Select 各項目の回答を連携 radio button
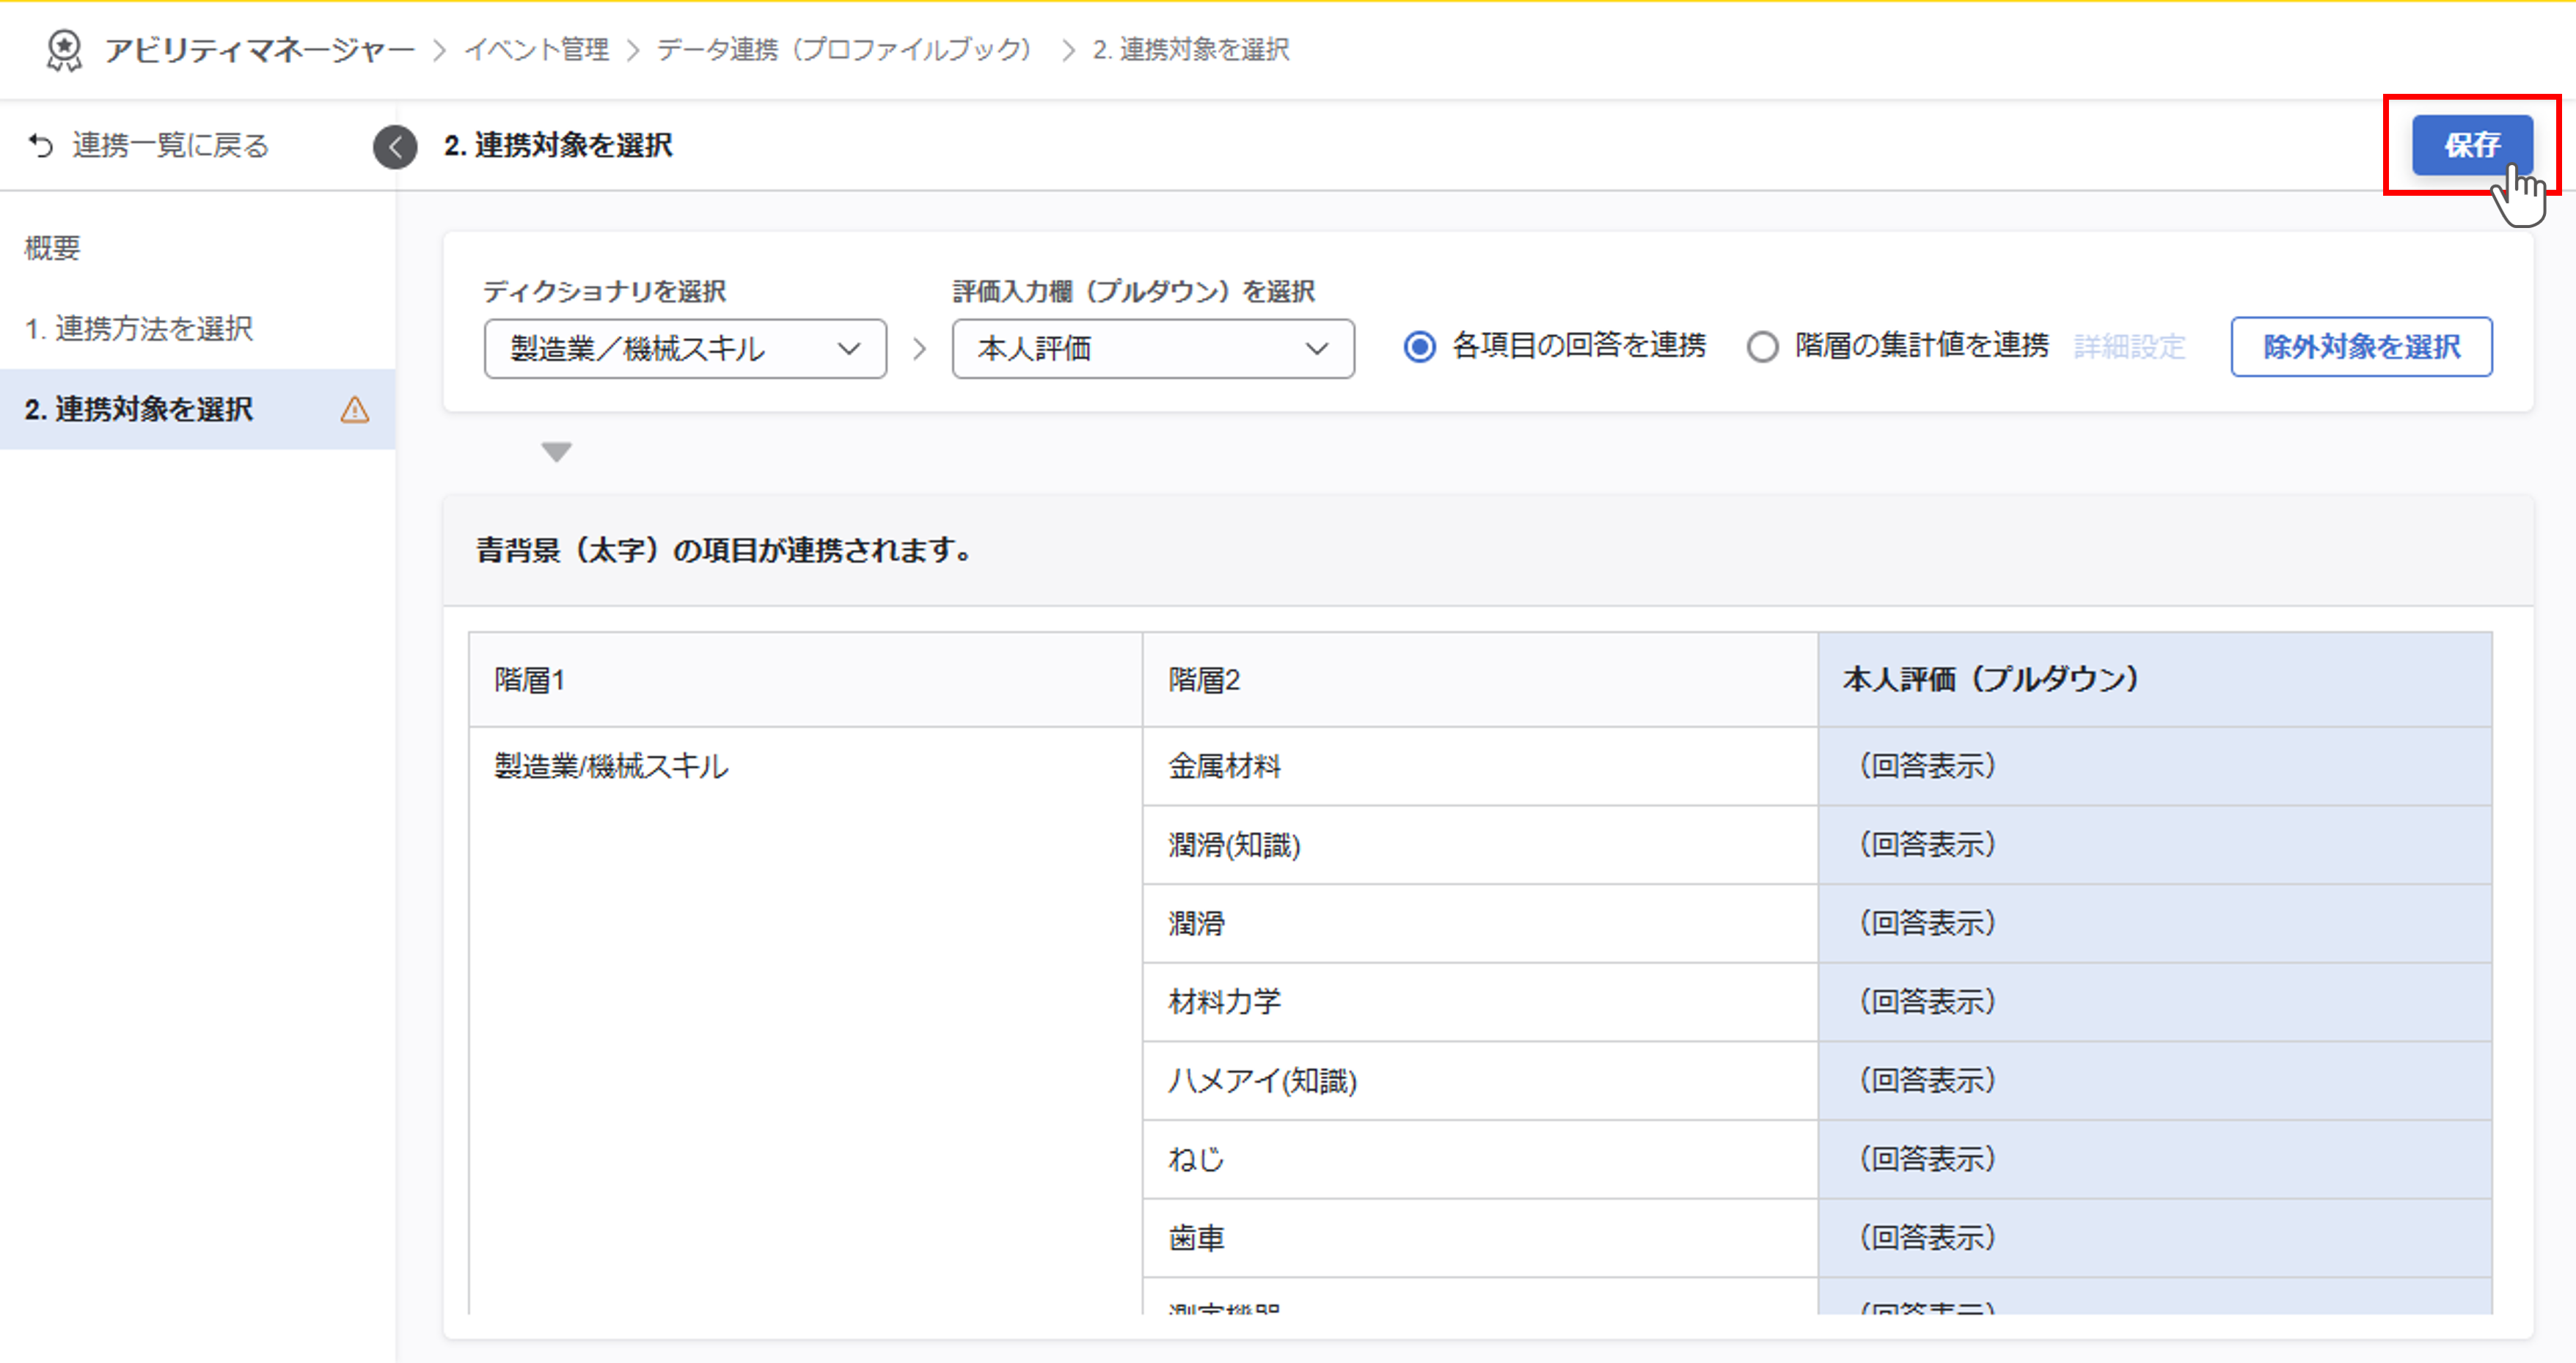The height and width of the screenshot is (1363, 2576). pos(1419,347)
